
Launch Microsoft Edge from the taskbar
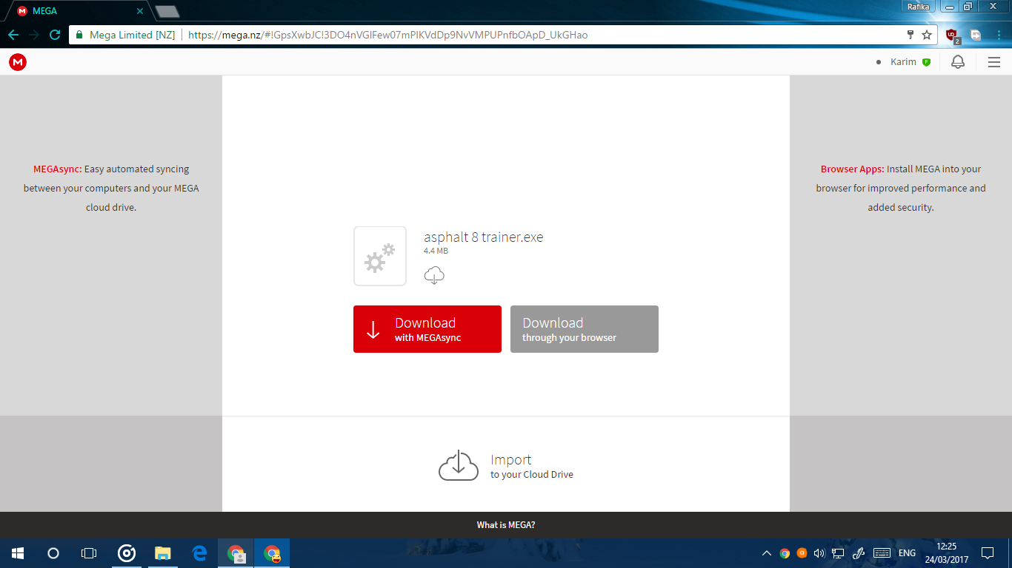click(x=199, y=553)
